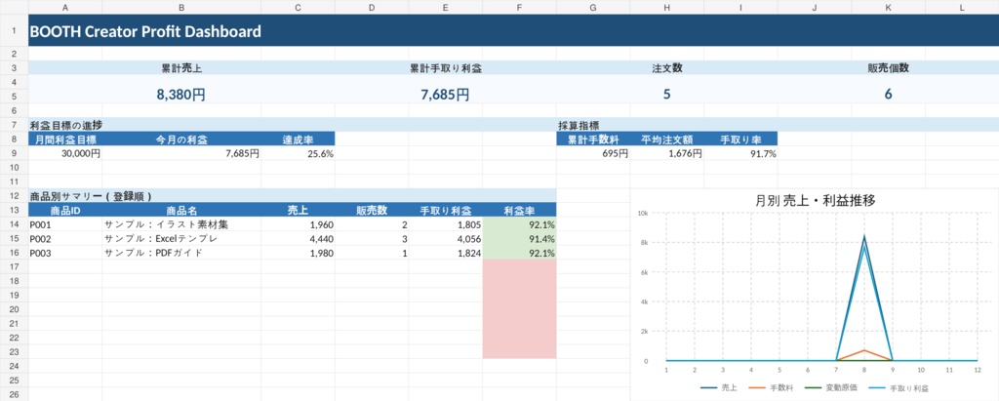This screenshot has height=401, width=999.
Task: Click the 利益目標の進捗 section heading
Action: (x=66, y=125)
